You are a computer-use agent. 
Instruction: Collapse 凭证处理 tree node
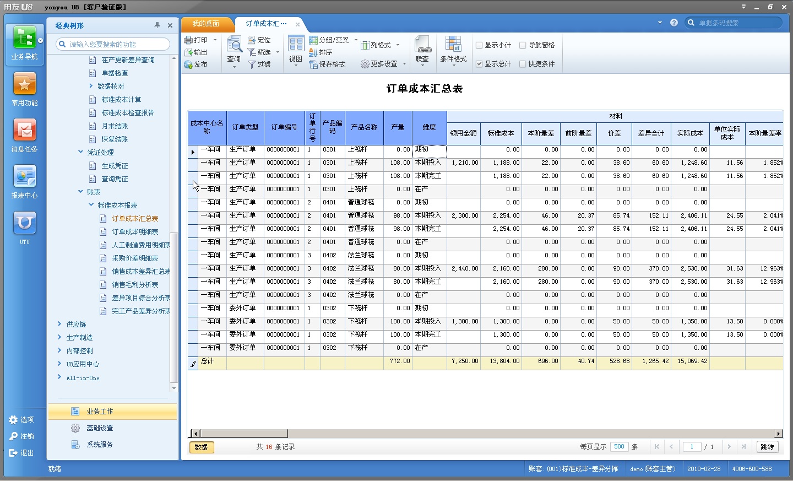tap(80, 152)
